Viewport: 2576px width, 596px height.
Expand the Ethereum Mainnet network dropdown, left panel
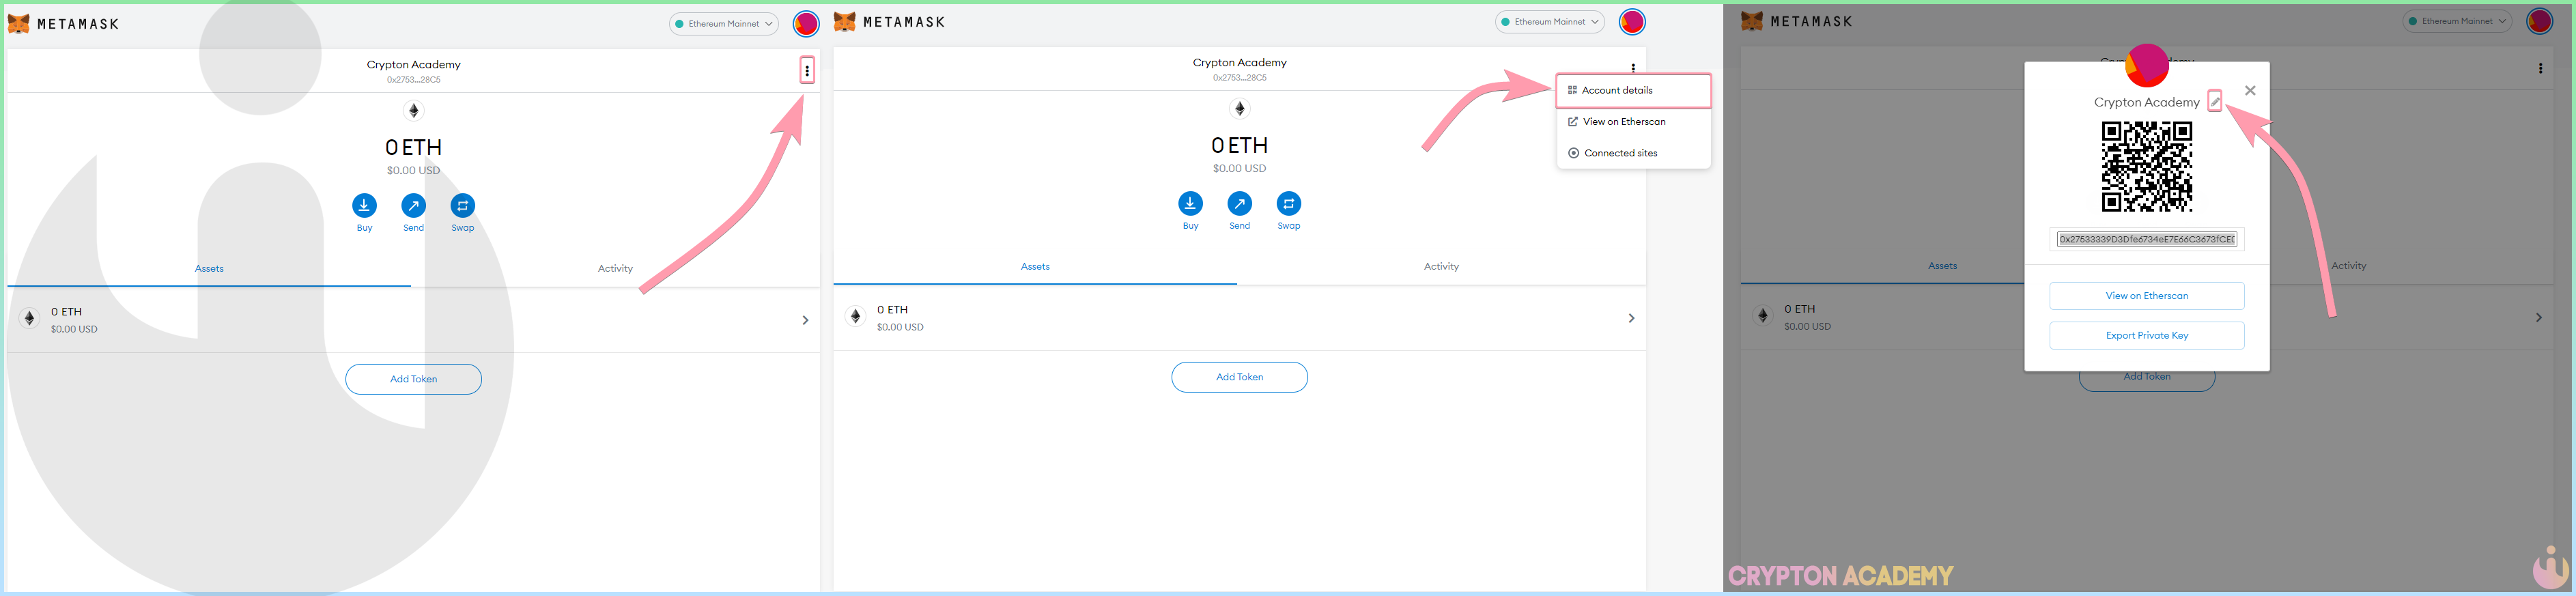tap(724, 23)
